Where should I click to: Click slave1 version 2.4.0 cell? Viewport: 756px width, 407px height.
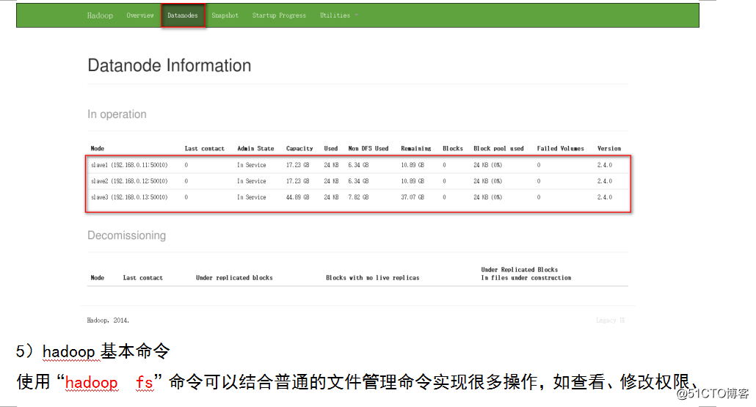(605, 165)
